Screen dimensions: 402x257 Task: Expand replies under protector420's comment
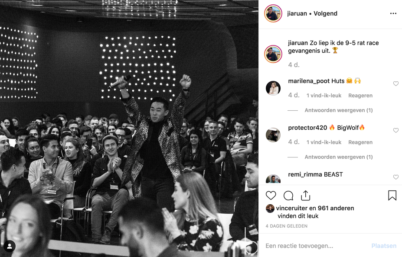338,157
